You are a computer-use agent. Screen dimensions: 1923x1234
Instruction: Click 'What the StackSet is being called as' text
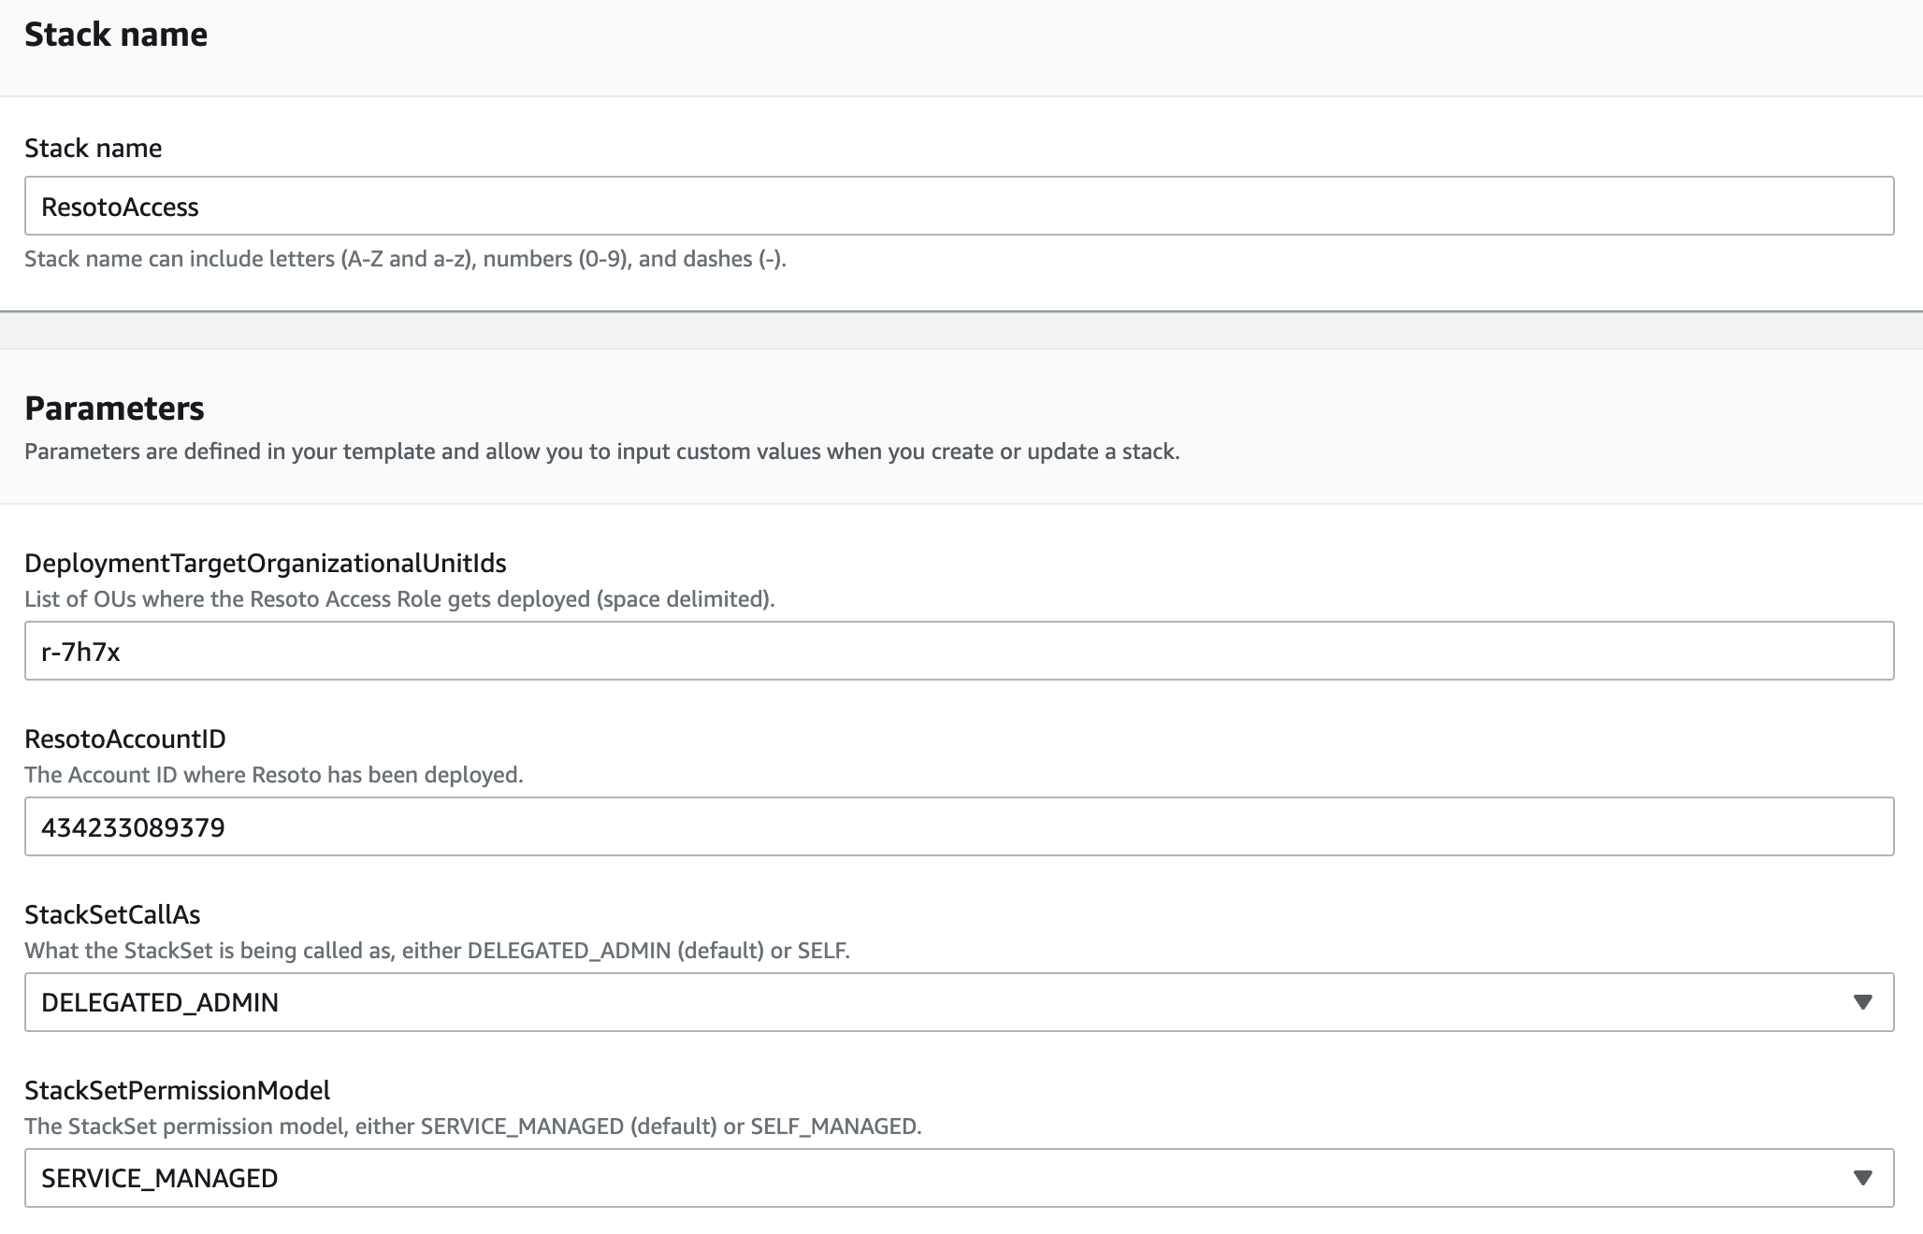pyautogui.click(x=437, y=951)
